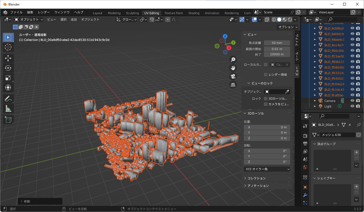Select solid viewport shading mode

(x=279, y=20)
